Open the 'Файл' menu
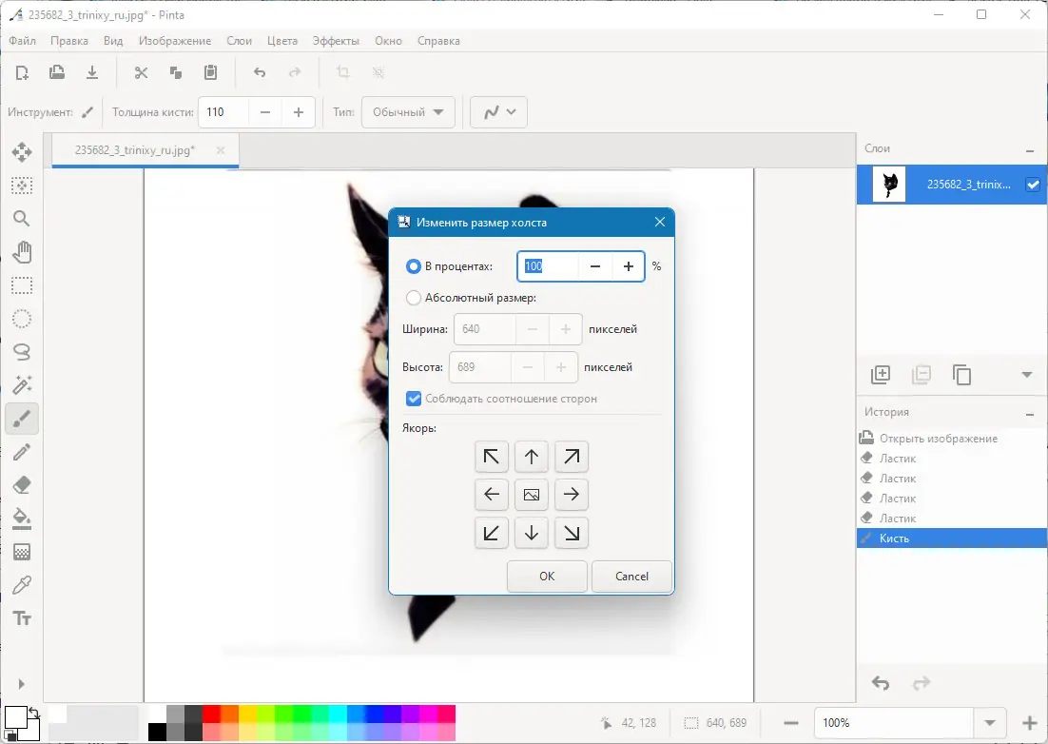 (22, 41)
